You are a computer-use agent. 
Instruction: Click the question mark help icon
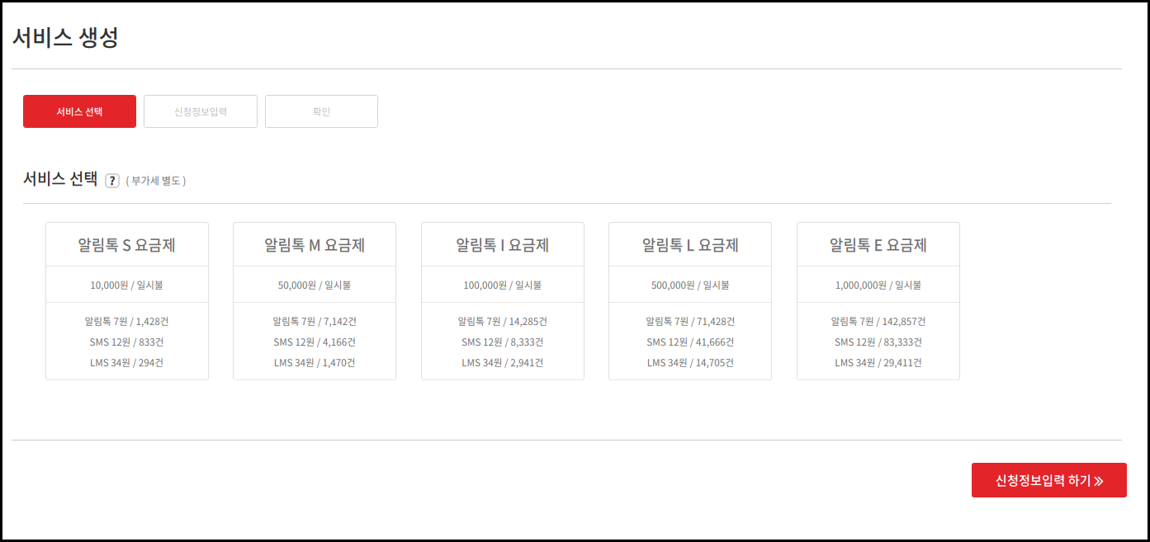point(112,181)
